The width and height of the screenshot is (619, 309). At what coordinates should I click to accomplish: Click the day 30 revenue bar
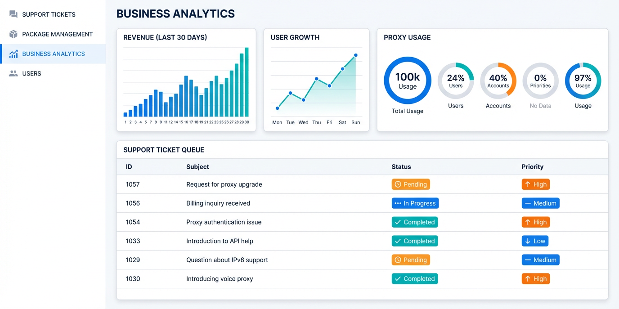click(247, 82)
